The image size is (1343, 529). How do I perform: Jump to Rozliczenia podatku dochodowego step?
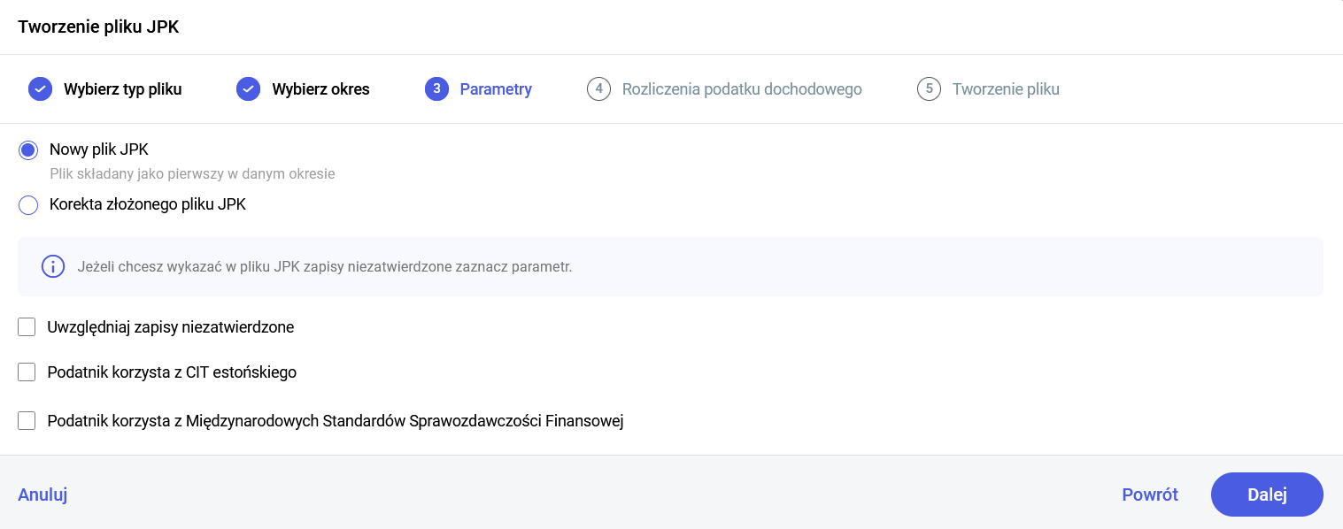coord(742,89)
